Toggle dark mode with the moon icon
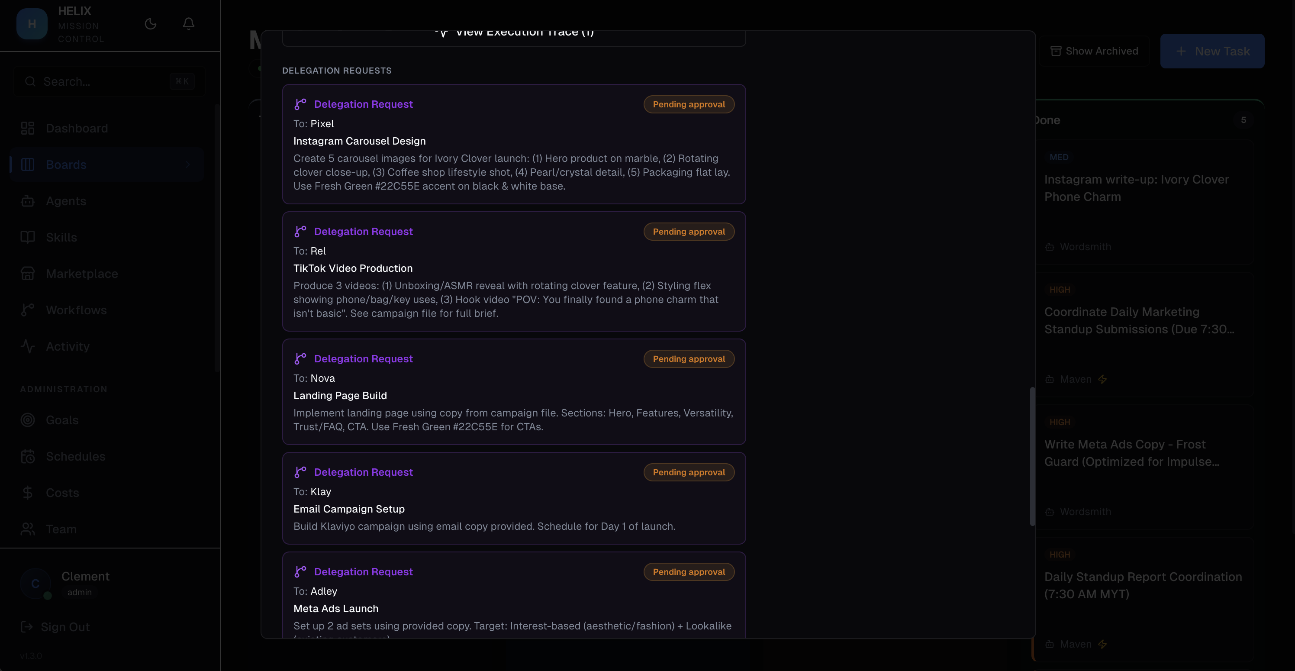The height and width of the screenshot is (671, 1295). (150, 24)
